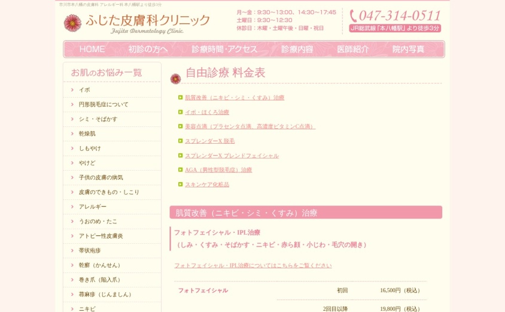Image resolution: width=505 pixels, height=312 pixels.
Task: Click the フォトフェイシャル table row label
Action: pyautogui.click(x=203, y=290)
